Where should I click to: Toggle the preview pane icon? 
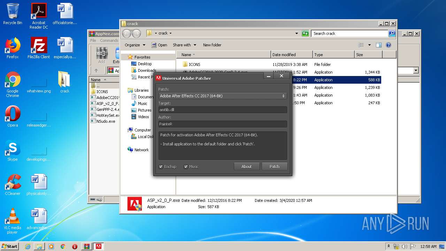[x=379, y=45]
